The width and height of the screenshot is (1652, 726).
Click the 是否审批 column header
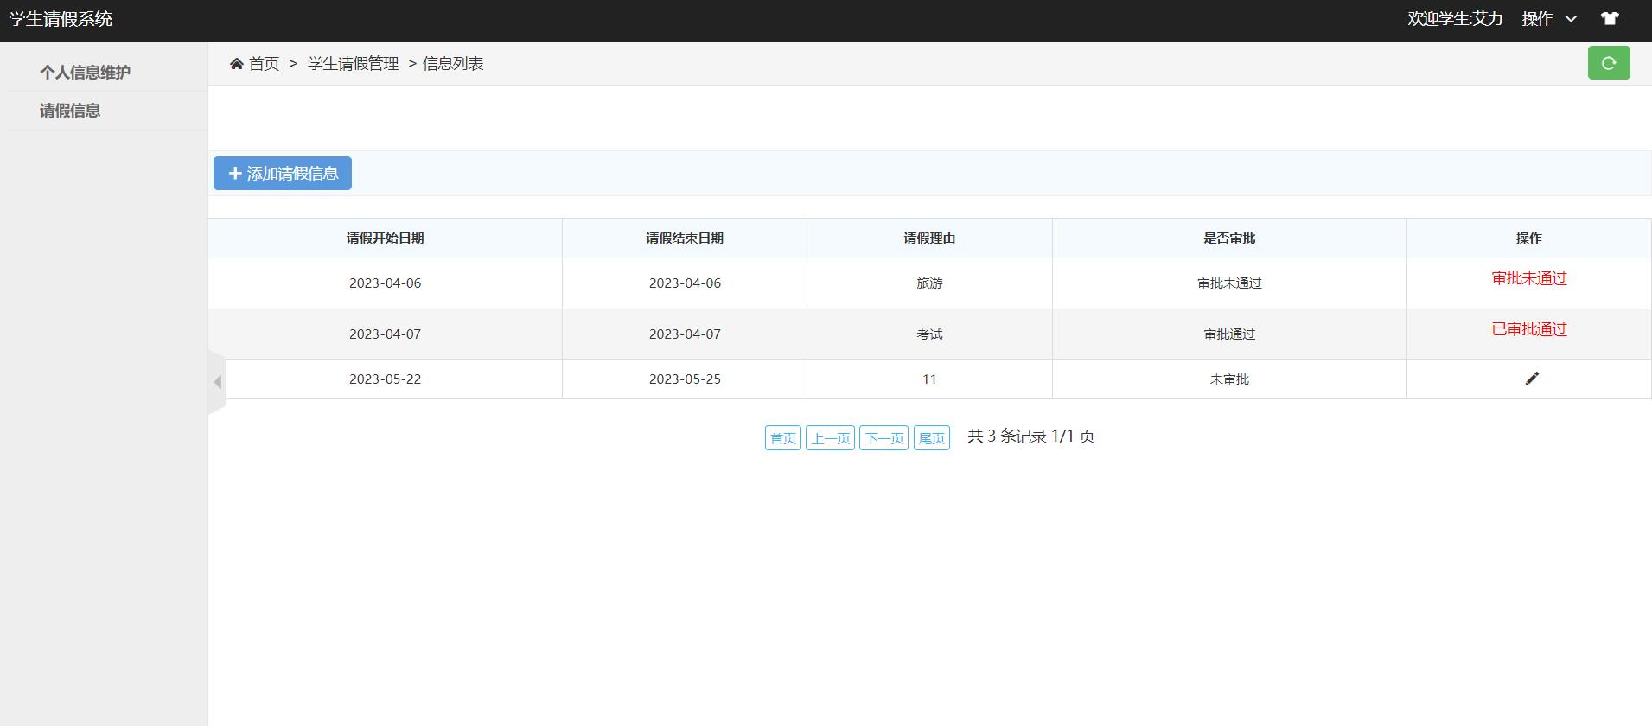[1229, 239]
